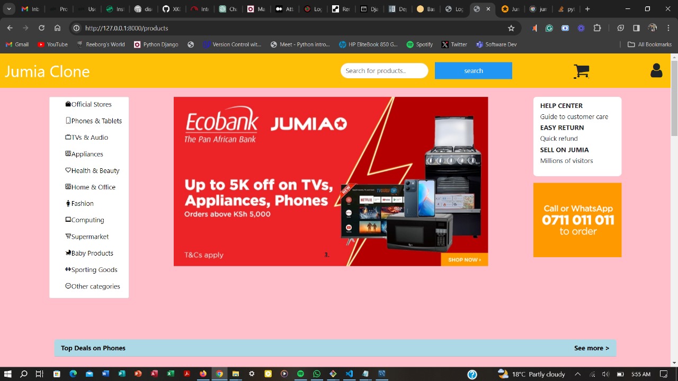Viewport: 678px width, 381px height.
Task: Browse the Computing category
Action: [x=85, y=220]
